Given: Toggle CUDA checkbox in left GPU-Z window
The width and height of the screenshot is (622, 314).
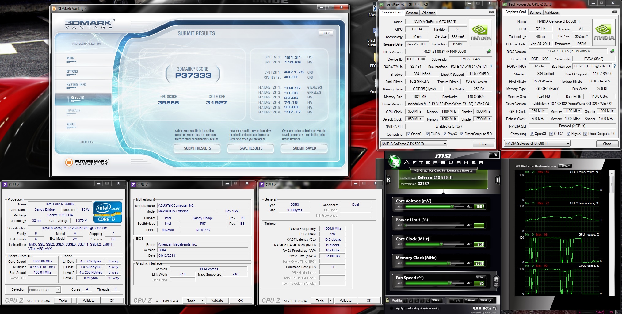Looking at the screenshot, I should click(428, 134).
